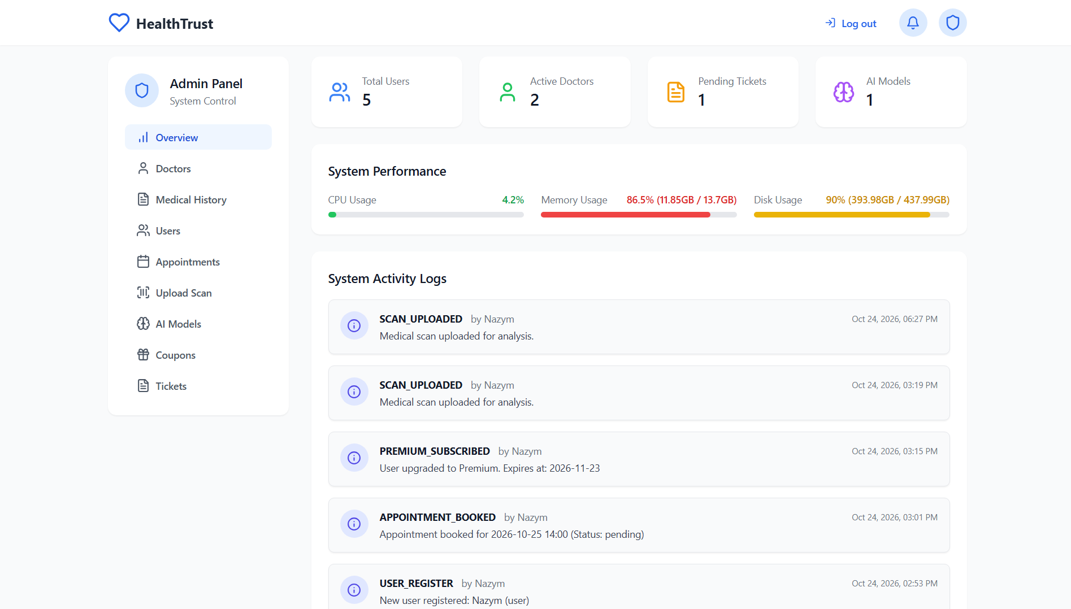Click the HealthTrust heart logo icon
The image size is (1071, 609).
coord(119,23)
